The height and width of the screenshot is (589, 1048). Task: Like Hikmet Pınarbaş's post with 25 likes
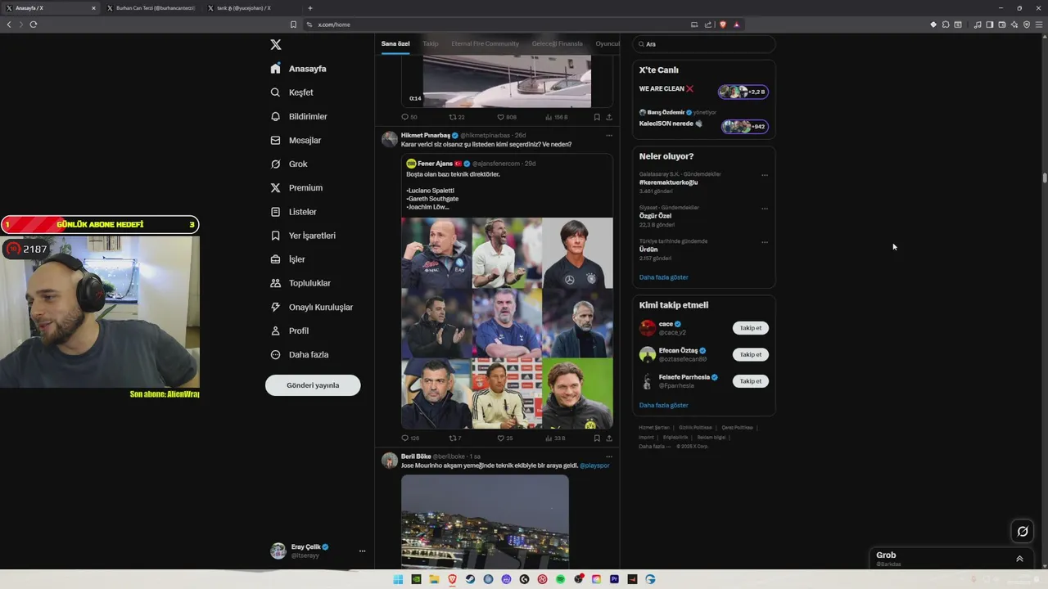(505, 438)
